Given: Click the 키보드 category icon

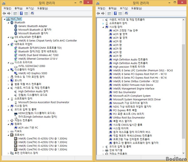Looking at the screenshot, I should click(12, 131).
